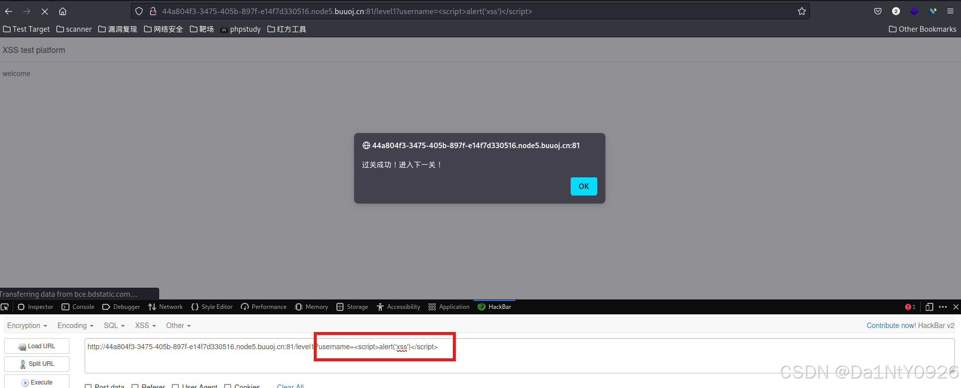Switch to the Debugger devtools tab
961x388 pixels.
click(x=121, y=307)
